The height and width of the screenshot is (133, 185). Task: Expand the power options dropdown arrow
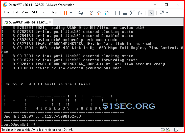[x=71, y=13]
